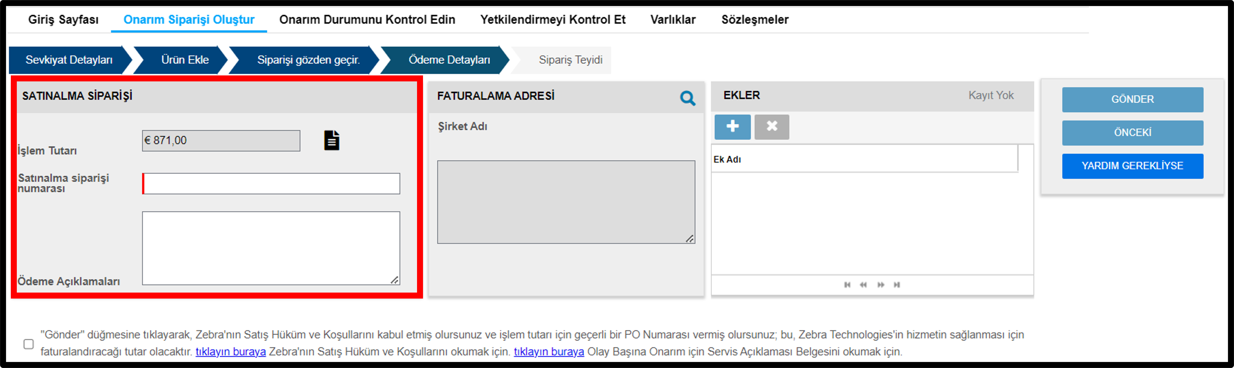Image resolution: width=1234 pixels, height=368 pixels.
Task: Click the ÖNCEKİ button
Action: [1132, 133]
